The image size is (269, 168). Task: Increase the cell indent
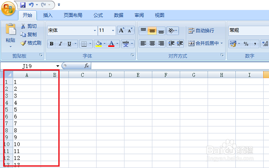pos(180,43)
